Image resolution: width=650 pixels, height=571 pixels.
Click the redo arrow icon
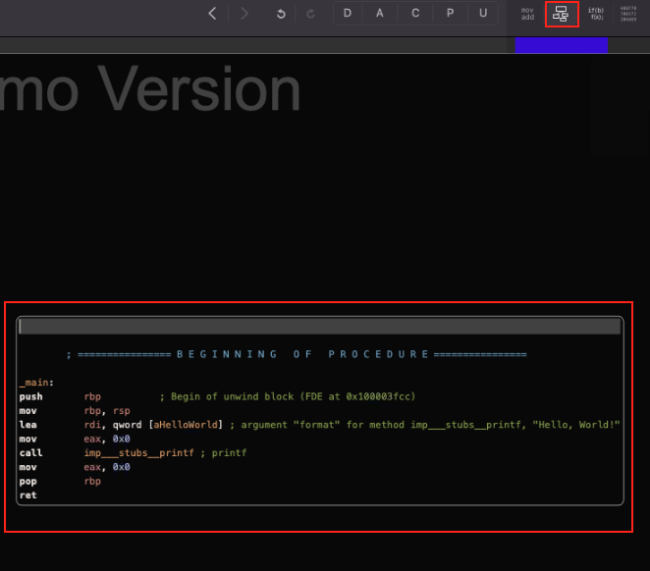pos(311,14)
